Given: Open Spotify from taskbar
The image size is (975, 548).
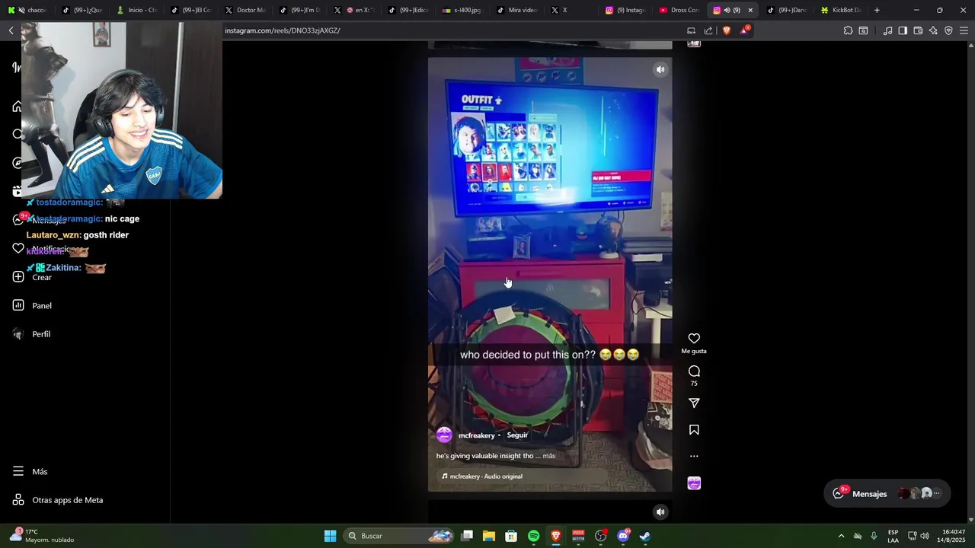Looking at the screenshot, I should click(533, 536).
